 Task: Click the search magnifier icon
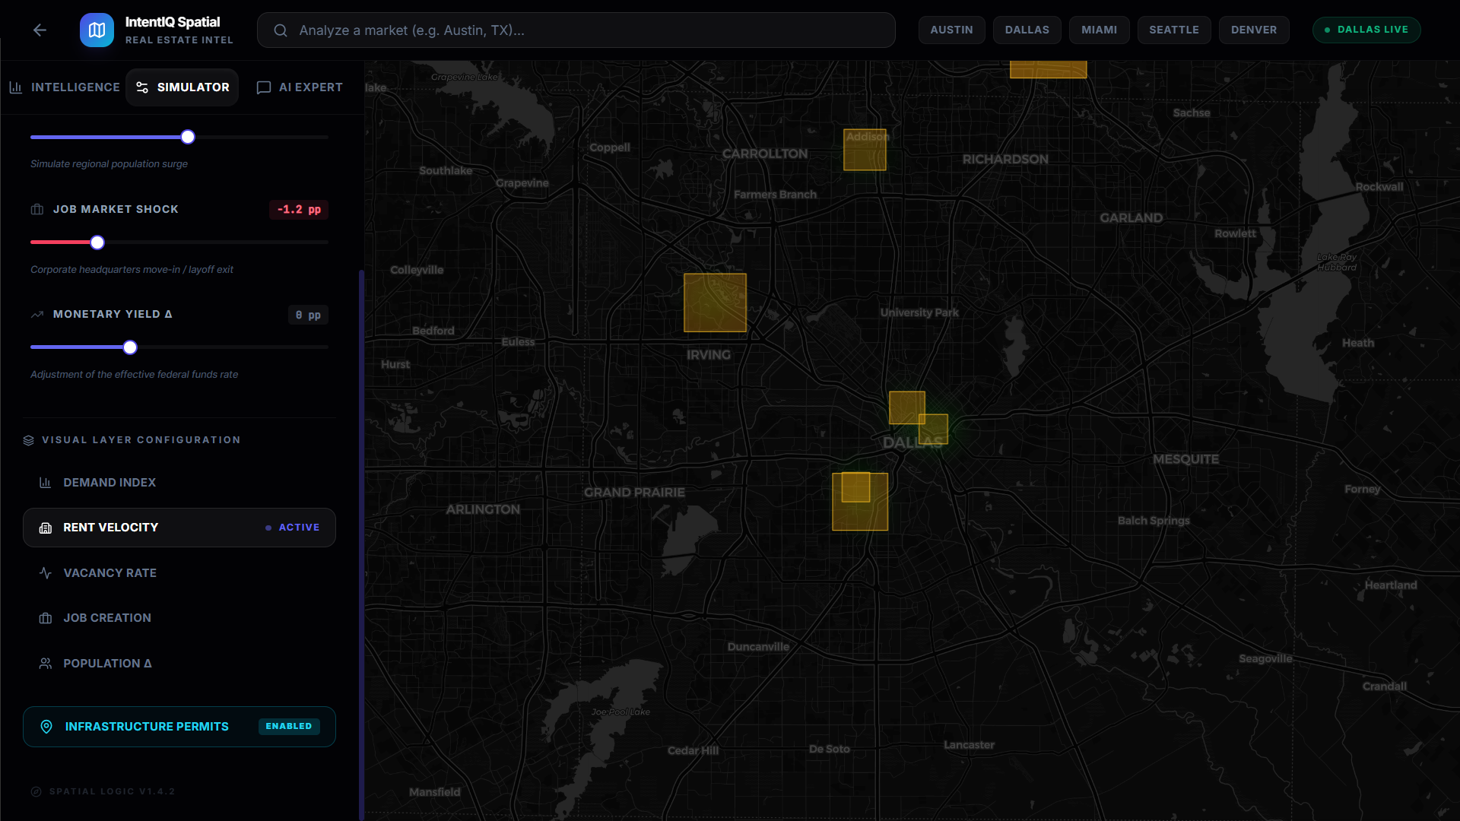[x=281, y=30]
